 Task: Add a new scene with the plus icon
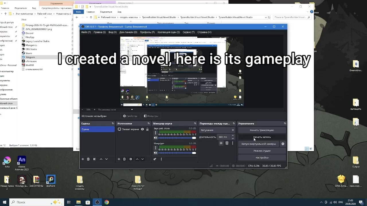coord(83,159)
